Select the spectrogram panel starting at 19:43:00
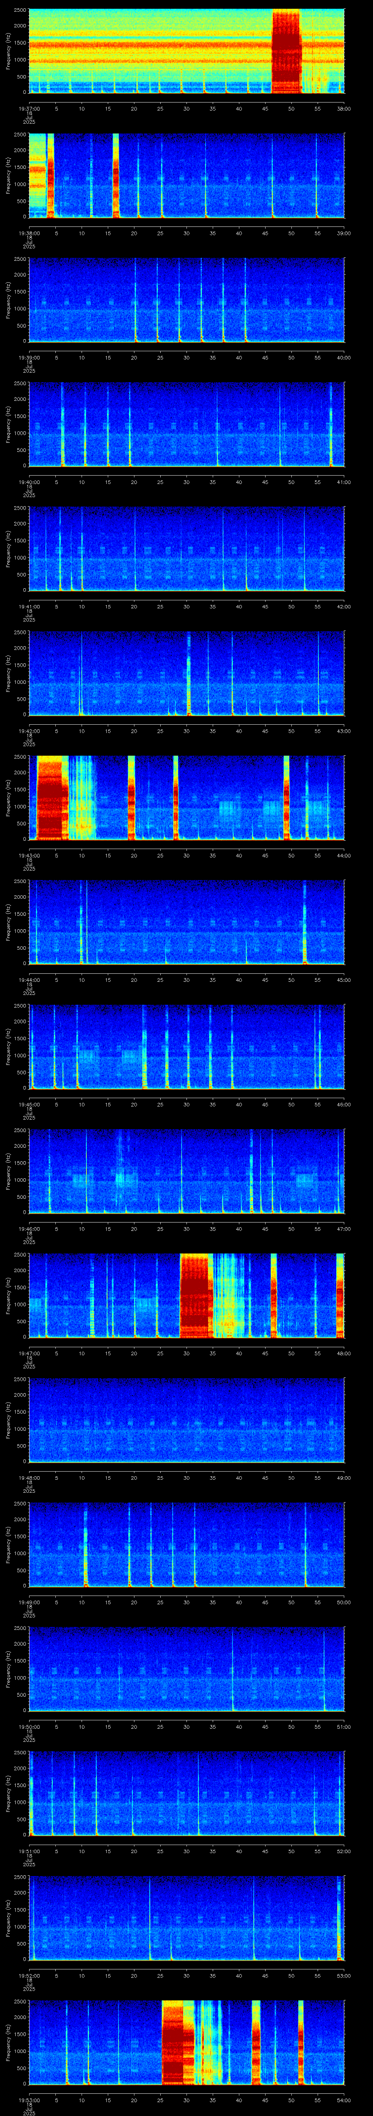Viewport: 373px width, 2116px height. (x=186, y=798)
